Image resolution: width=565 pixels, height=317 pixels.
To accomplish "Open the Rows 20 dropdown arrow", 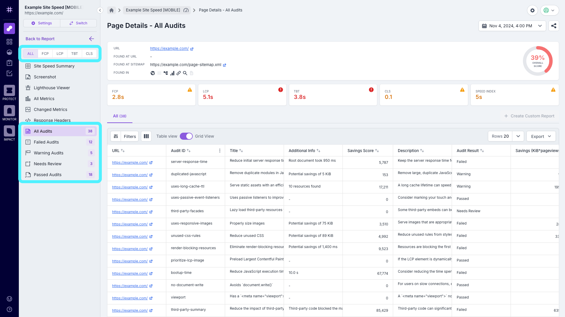I will click(518, 136).
